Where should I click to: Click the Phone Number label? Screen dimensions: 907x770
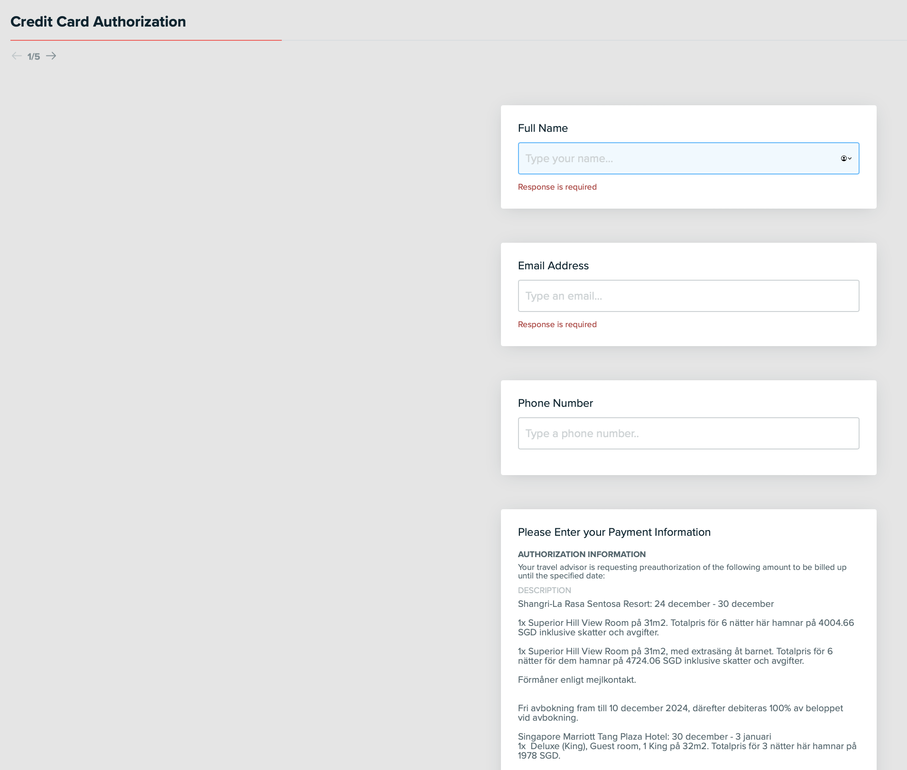555,403
